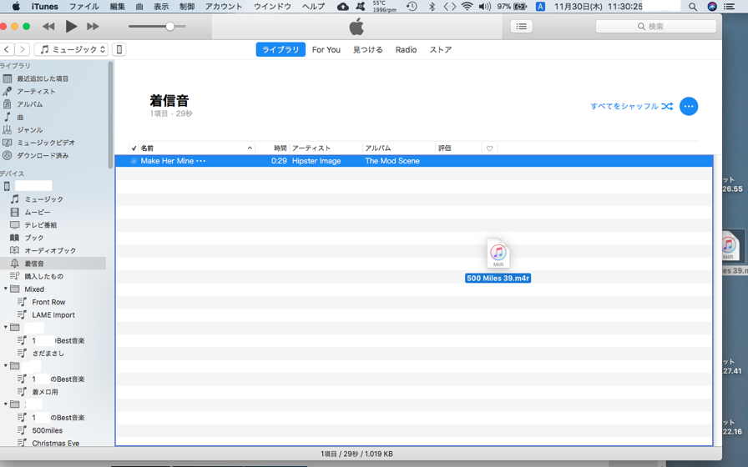Image resolution: width=748 pixels, height=467 pixels.
Task: Open the Up Next list button
Action: 522,26
